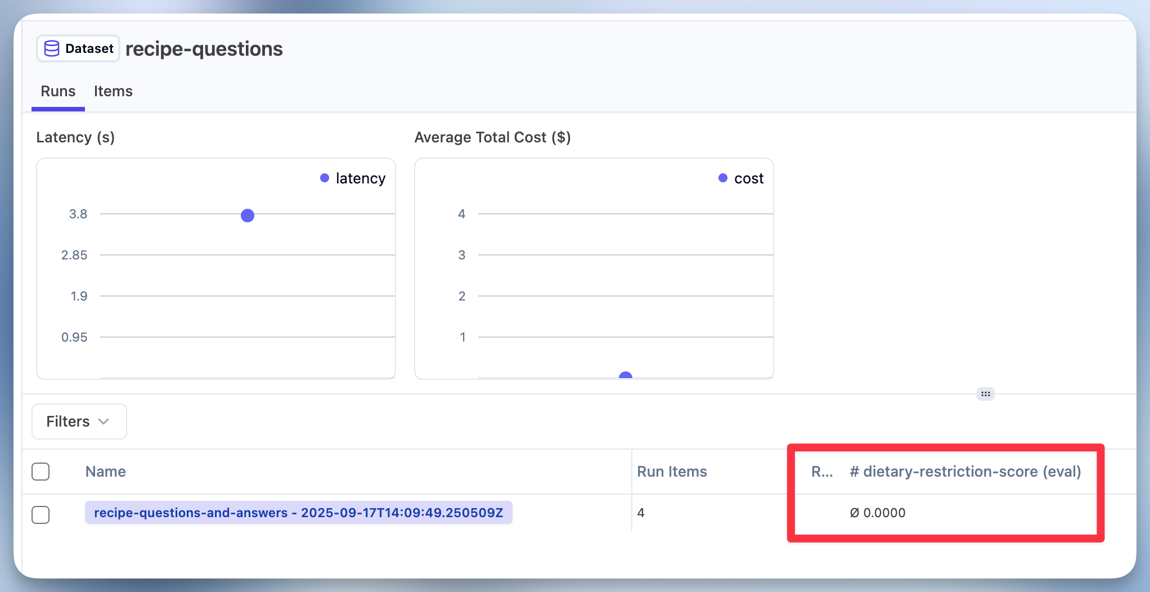1150x592 pixels.
Task: Click the Dataset database icon
Action: (x=53, y=48)
